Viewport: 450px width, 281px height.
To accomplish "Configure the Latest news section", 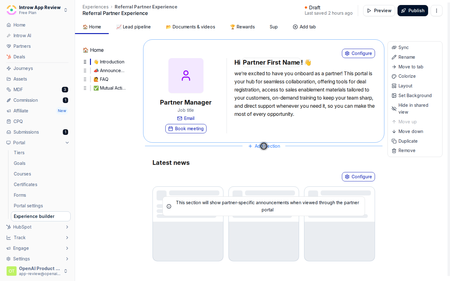I will coord(358,177).
